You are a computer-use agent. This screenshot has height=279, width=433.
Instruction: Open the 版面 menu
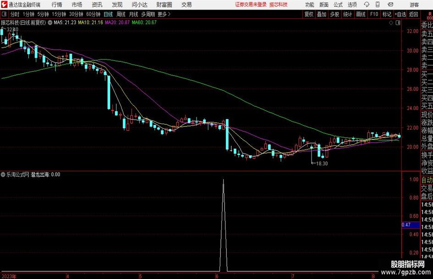pos(323,5)
